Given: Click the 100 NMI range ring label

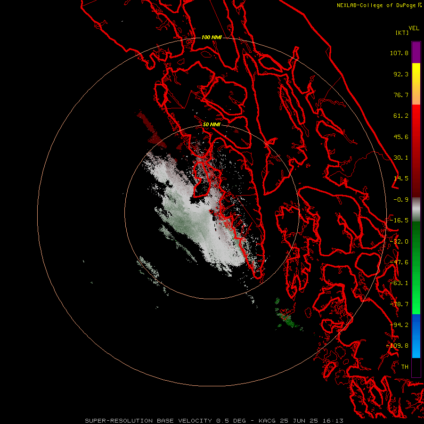Looking at the screenshot, I should (x=212, y=37).
